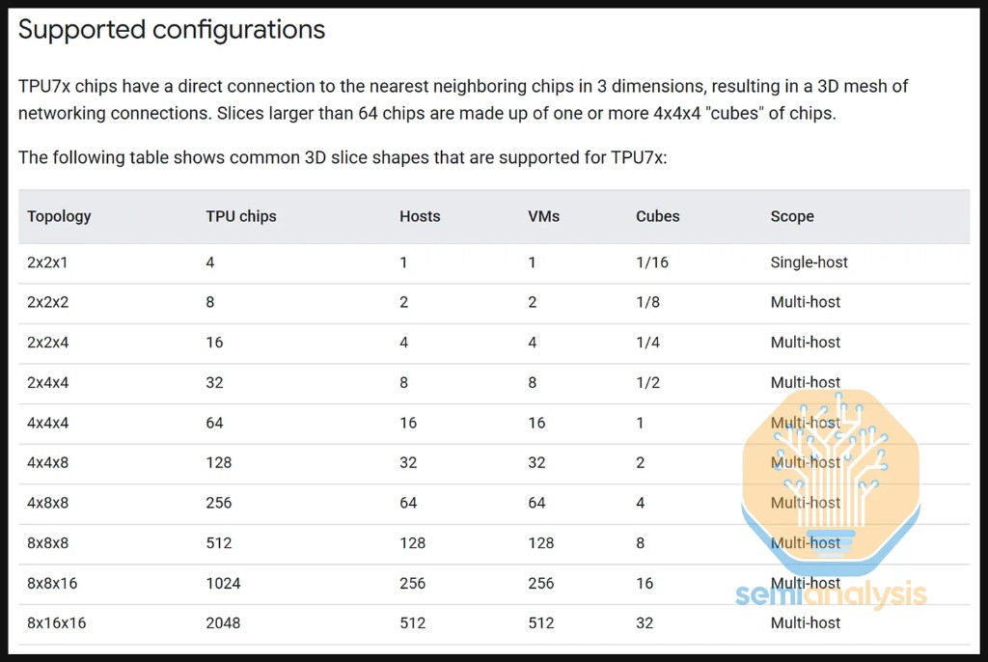Click the 4x4x4 topology cell
The image size is (988, 662).
click(x=48, y=423)
